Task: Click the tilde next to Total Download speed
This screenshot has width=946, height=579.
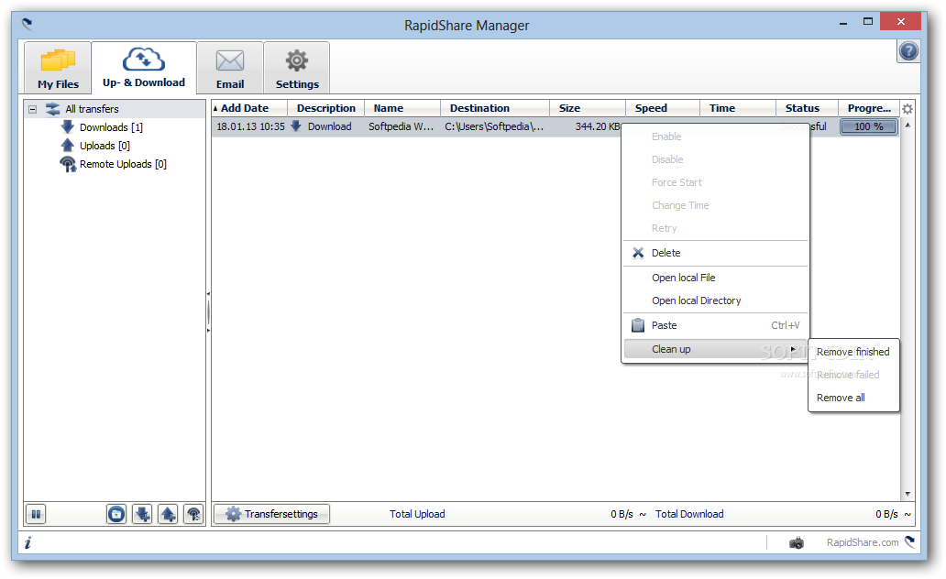Action: (907, 515)
